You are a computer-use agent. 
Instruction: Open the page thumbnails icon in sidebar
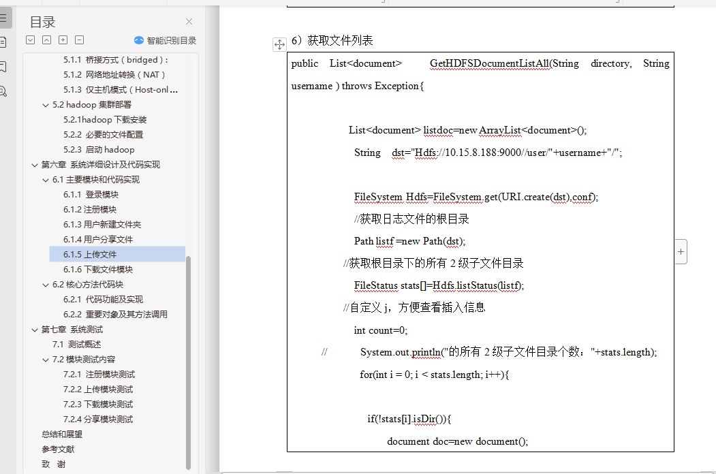click(3, 42)
